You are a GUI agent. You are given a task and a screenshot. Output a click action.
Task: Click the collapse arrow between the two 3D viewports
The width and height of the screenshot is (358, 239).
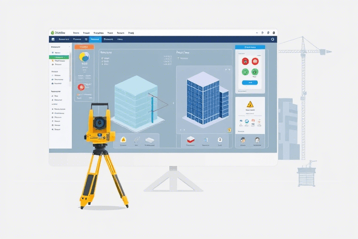(173, 103)
